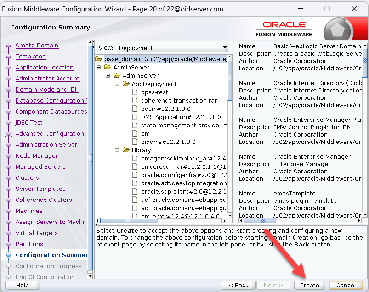Click the oracle.dconfig-infra library file icon
The image size is (369, 292).
point(135,175)
